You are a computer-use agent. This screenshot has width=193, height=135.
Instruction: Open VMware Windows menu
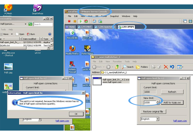[x=126, y=16]
